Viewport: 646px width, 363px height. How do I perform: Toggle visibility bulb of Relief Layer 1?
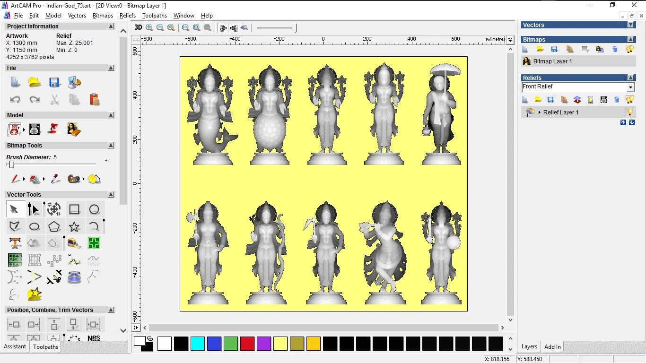[x=629, y=112]
